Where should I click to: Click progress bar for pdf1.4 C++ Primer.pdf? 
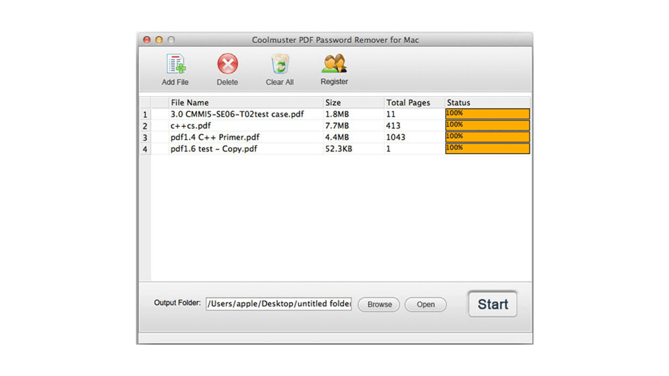click(488, 137)
